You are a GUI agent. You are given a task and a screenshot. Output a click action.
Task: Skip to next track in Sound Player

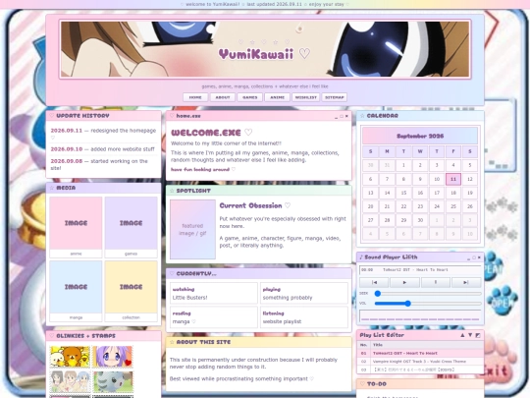click(466, 282)
